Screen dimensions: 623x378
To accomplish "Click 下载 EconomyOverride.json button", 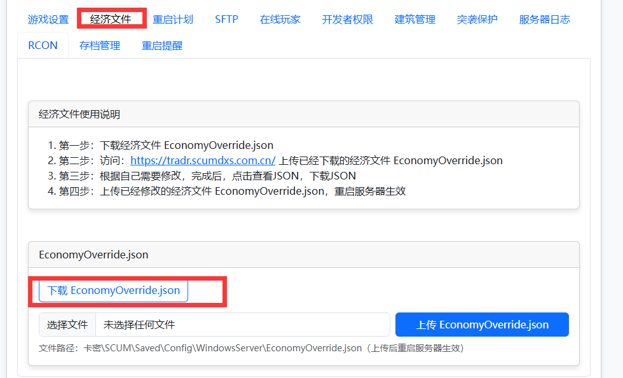I will pos(113,291).
